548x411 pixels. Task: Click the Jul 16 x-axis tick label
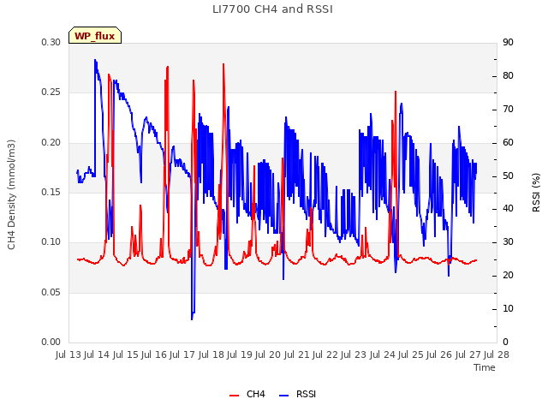click(x=154, y=354)
